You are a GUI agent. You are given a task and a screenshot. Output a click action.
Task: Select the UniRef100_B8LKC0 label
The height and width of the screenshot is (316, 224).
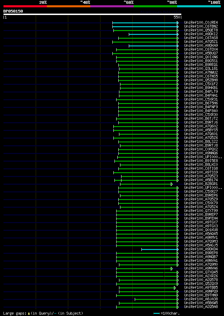click(201, 164)
